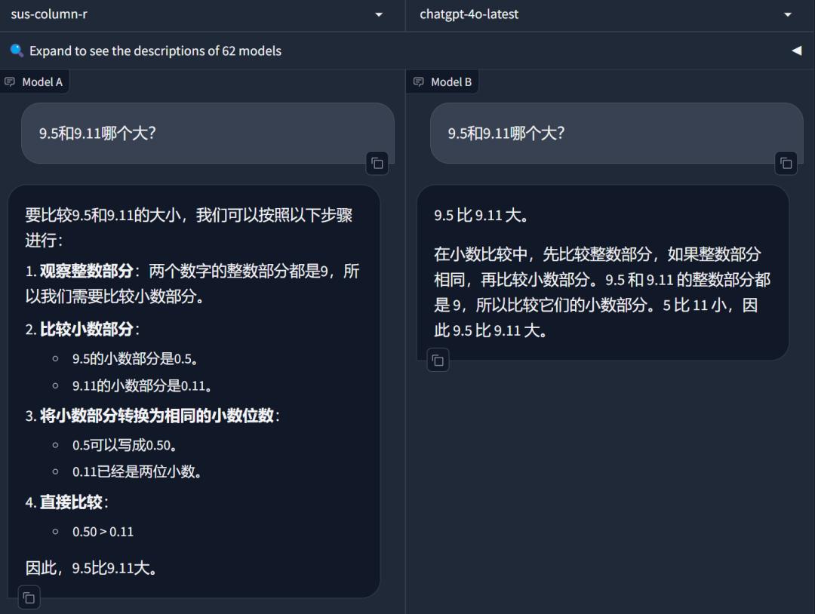This screenshot has width=815, height=614.
Task: Copy Model A's full response
Action: 29,597
